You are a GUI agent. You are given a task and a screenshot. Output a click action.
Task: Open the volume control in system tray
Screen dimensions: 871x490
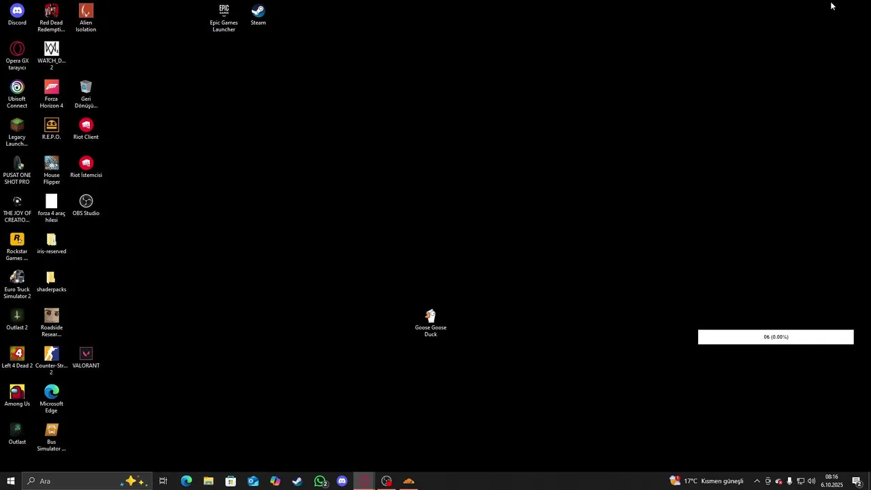[812, 481]
